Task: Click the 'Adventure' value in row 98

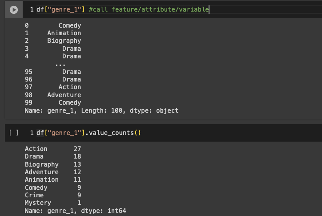Action: coord(64,95)
